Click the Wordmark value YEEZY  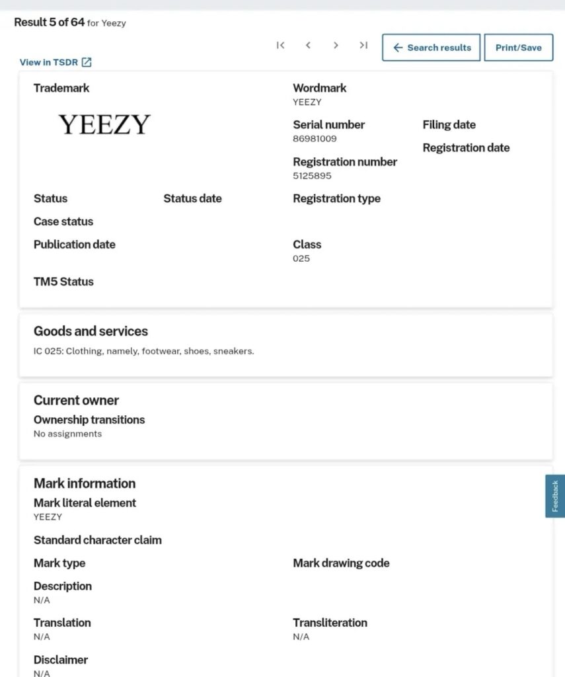coord(307,102)
